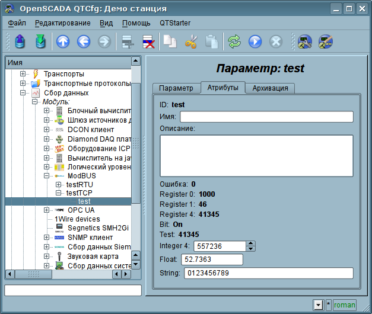Screen dimensions: 372x314
Task: Open the first QTStarter module icon with wrench
Action: pos(305,41)
